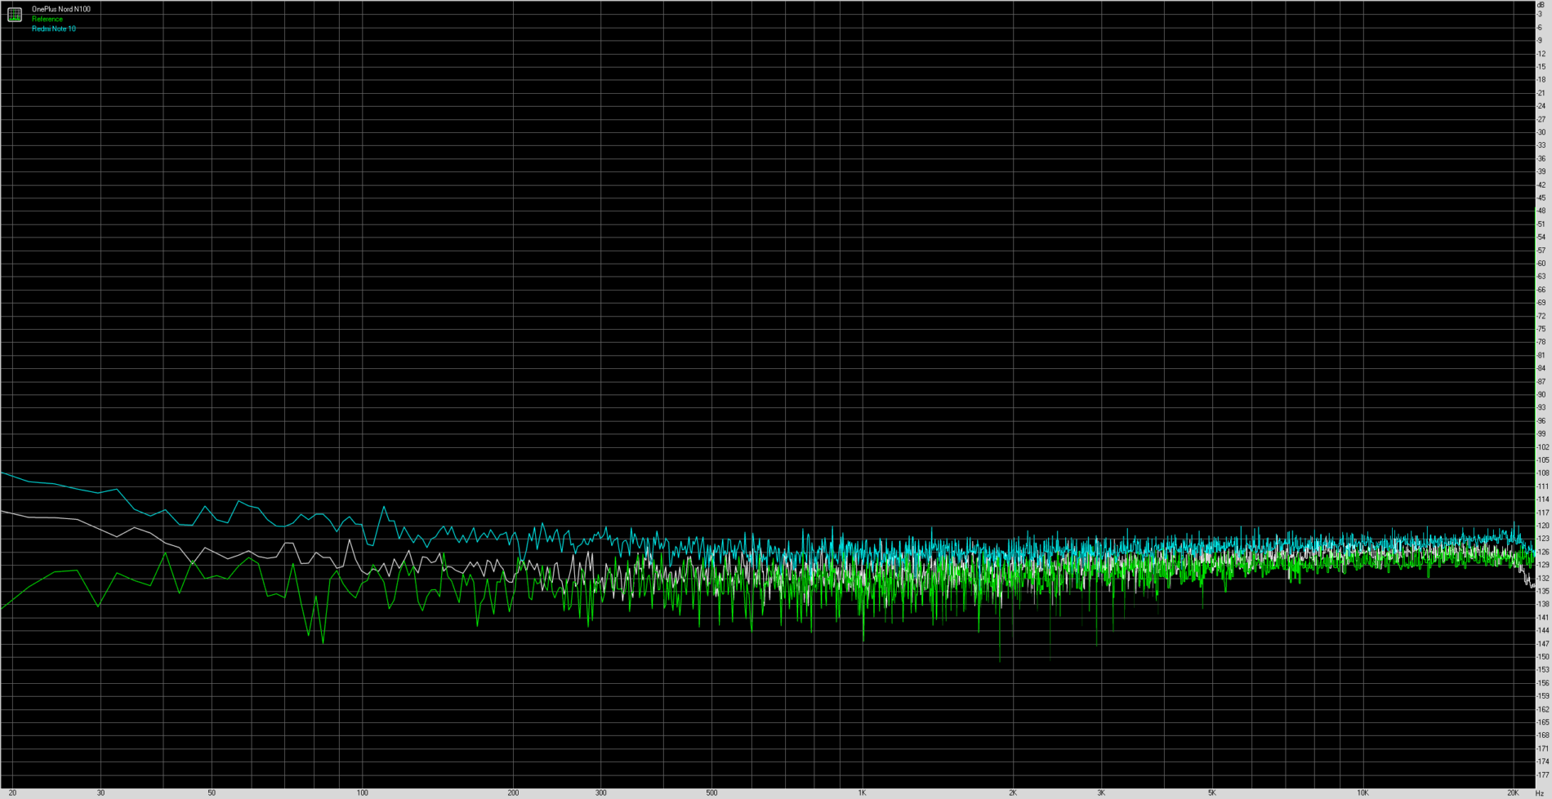
Task: Click the 50 frequency axis label
Action: click(x=212, y=792)
